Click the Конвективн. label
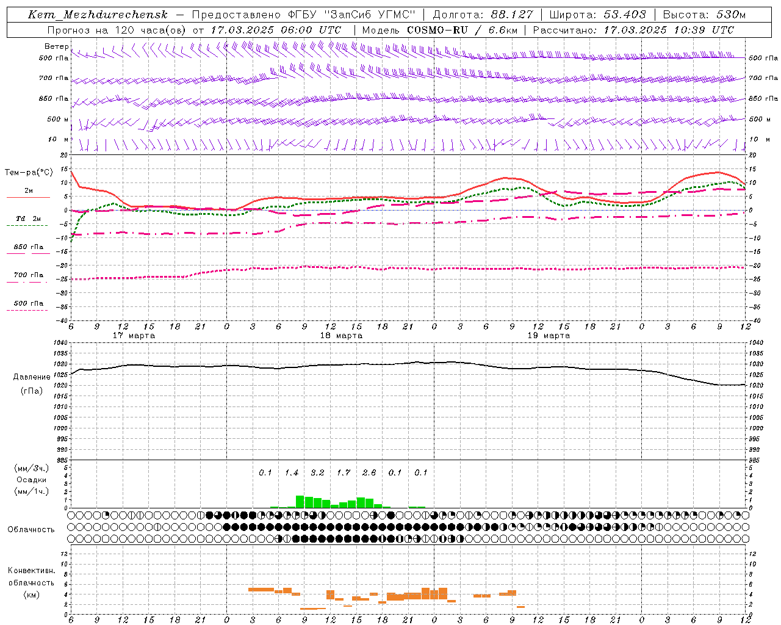This screenshot has width=781, height=625. click(32, 571)
